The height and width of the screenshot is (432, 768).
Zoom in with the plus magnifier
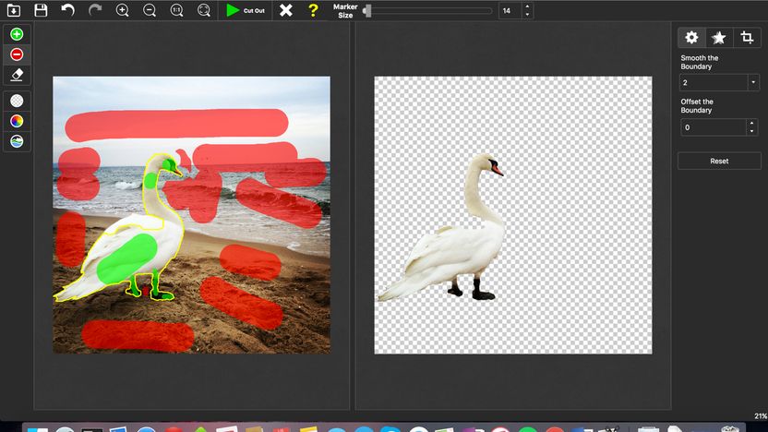pyautogui.click(x=123, y=10)
